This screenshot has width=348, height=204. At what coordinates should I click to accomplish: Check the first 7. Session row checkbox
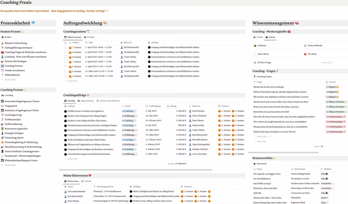66,47
